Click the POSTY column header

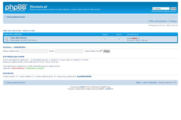119,34
